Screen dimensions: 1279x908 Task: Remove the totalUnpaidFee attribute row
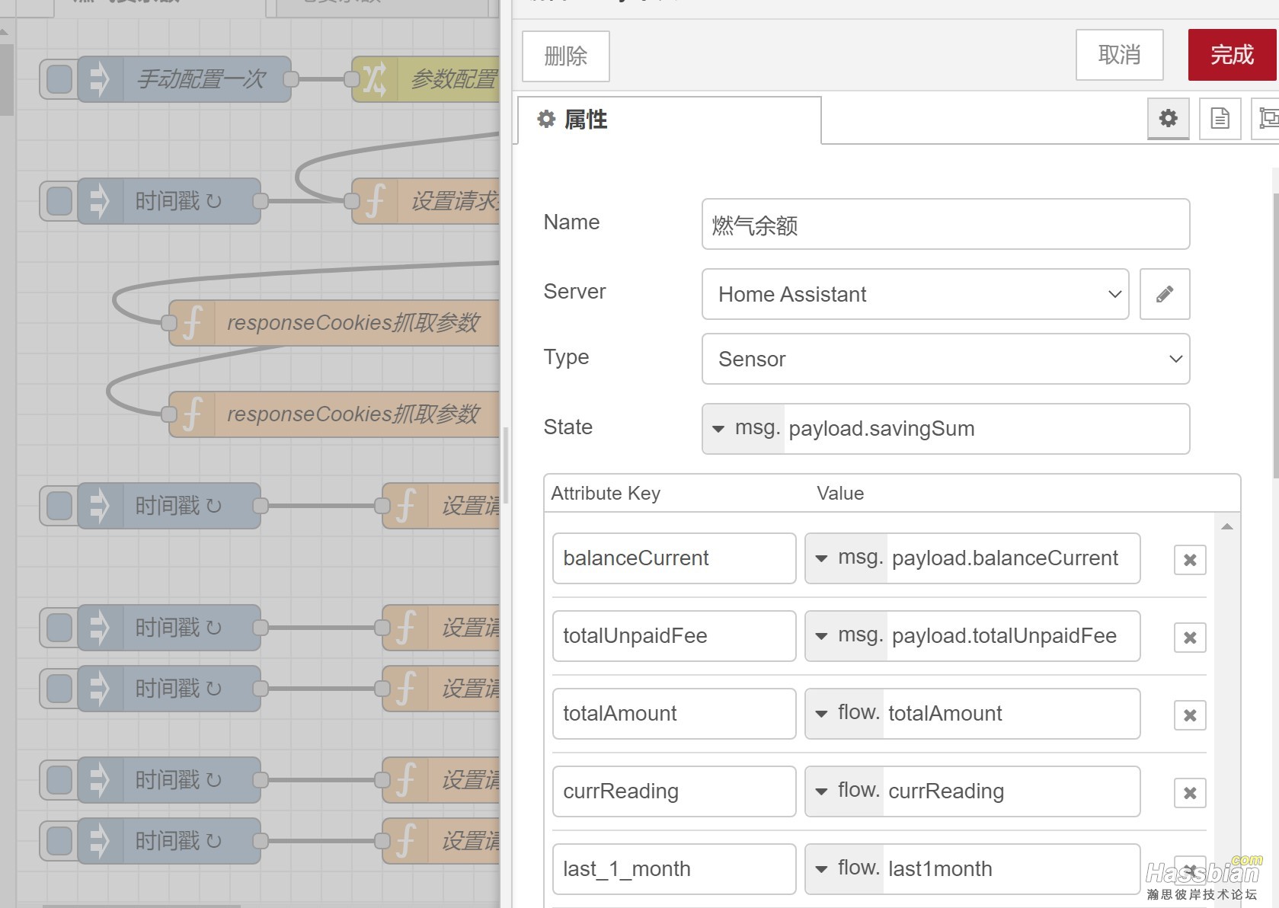[x=1190, y=638]
